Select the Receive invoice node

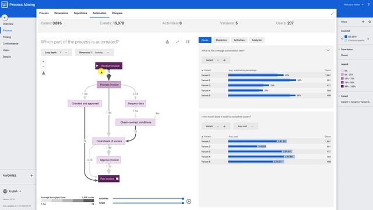click(109, 66)
